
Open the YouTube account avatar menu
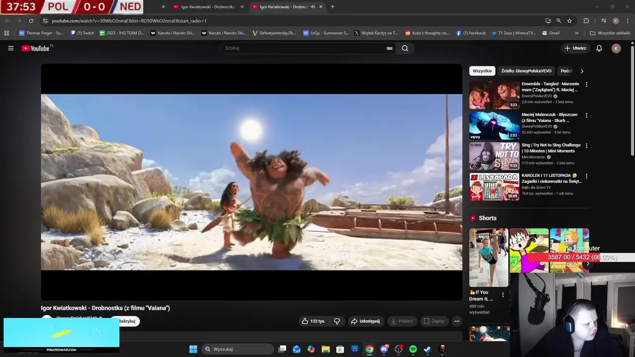616,48
